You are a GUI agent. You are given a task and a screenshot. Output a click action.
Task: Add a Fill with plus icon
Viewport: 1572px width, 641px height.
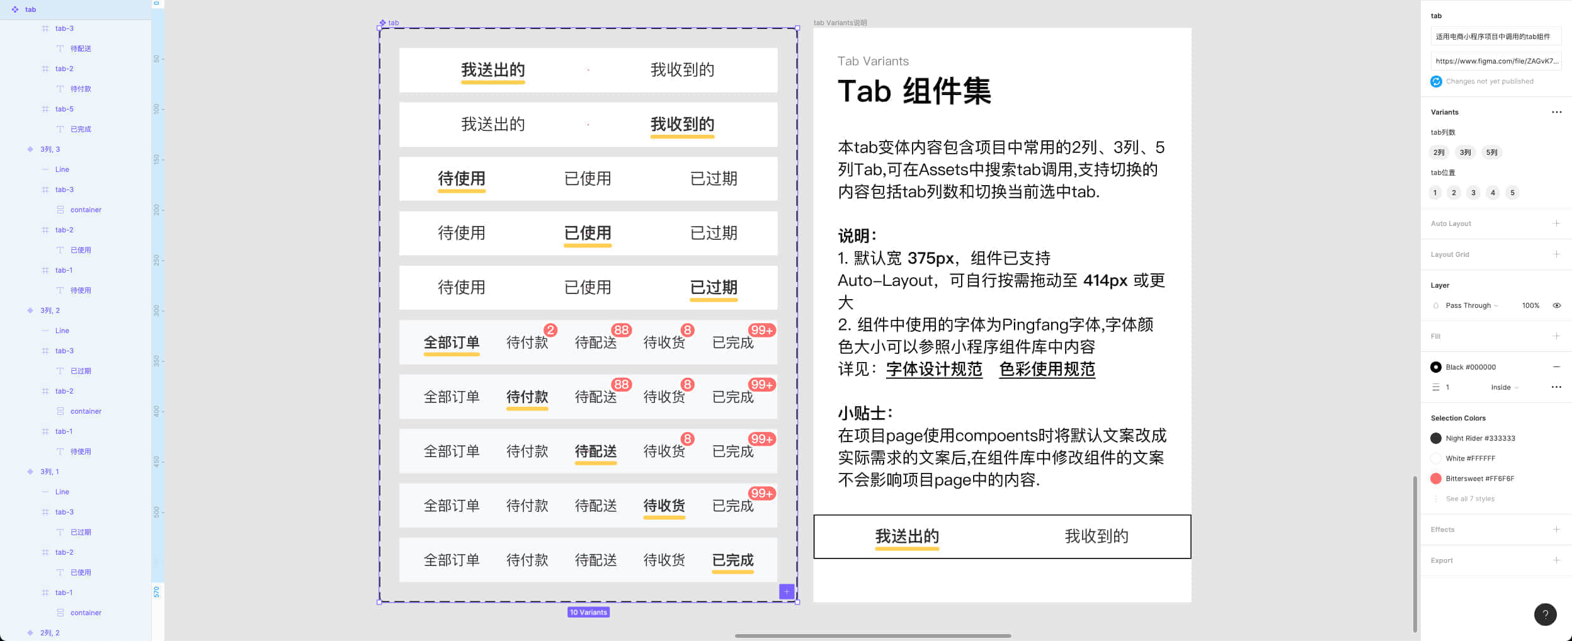[x=1556, y=336]
